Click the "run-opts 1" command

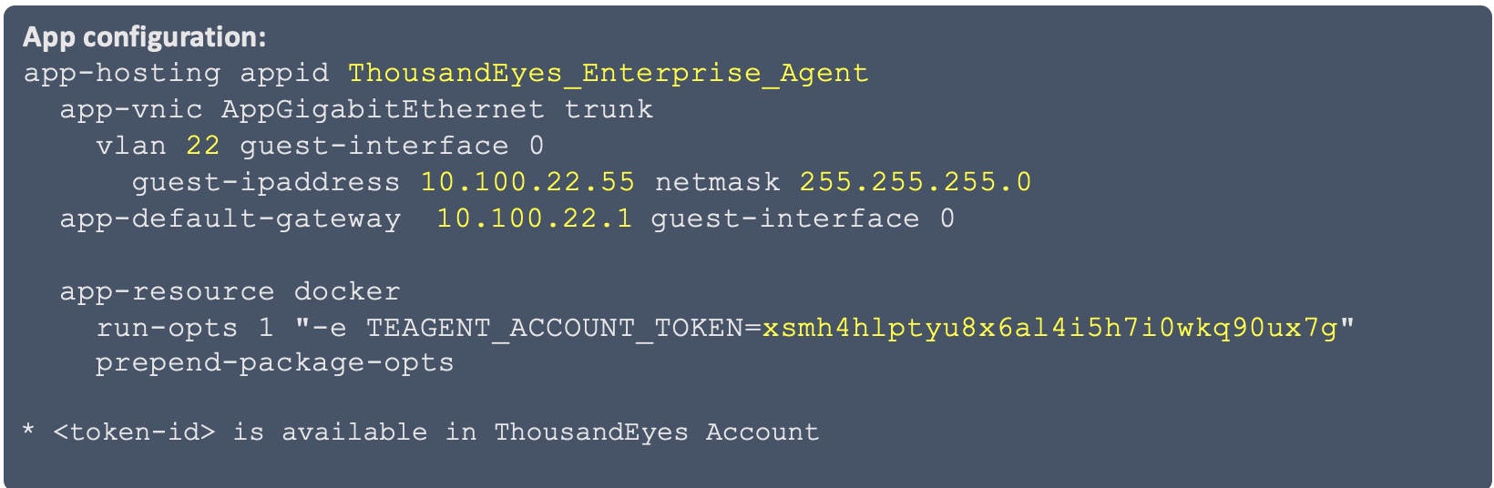[x=185, y=328]
